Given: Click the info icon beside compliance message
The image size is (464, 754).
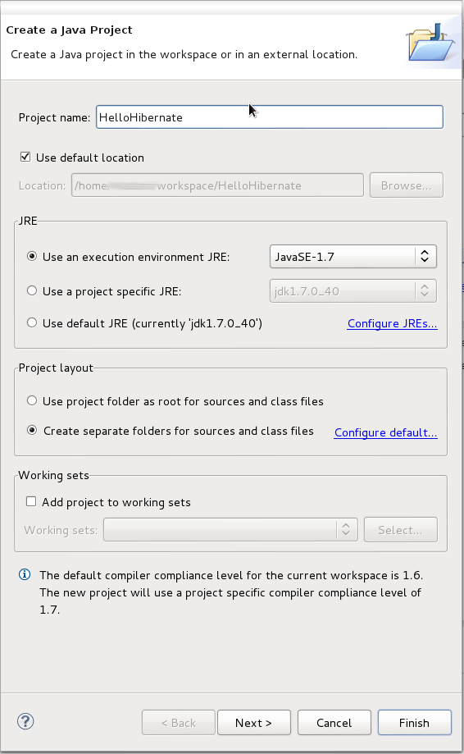Looking at the screenshot, I should click(25, 574).
